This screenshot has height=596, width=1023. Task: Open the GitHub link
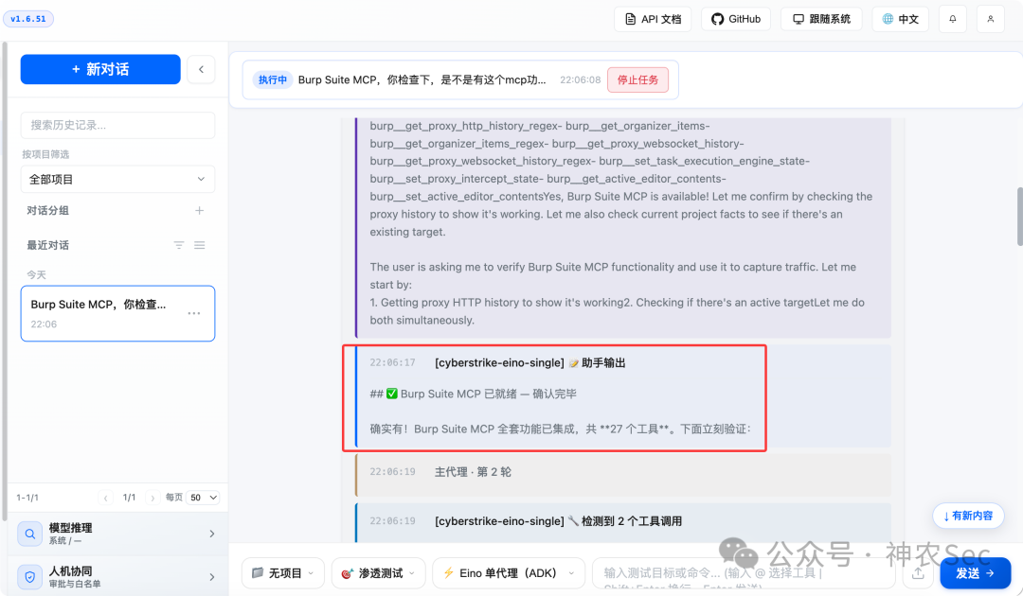click(x=735, y=19)
